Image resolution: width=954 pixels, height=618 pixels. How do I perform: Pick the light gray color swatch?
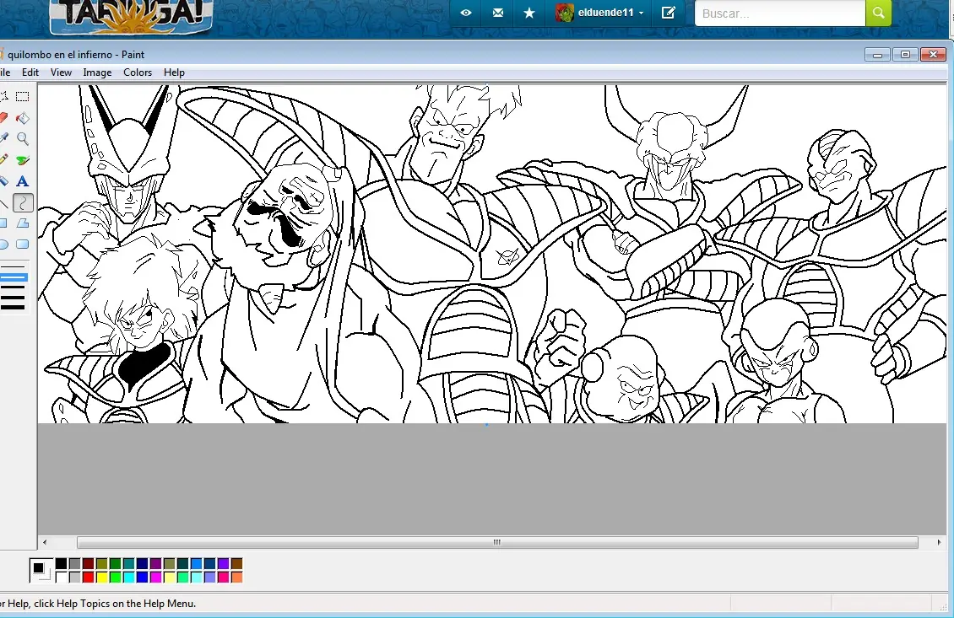pos(75,578)
